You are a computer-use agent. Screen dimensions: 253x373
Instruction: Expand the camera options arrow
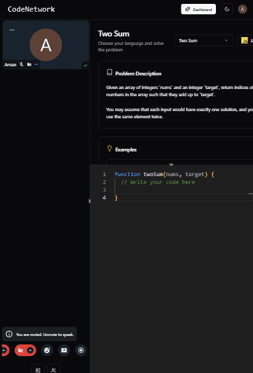[x=30, y=350]
